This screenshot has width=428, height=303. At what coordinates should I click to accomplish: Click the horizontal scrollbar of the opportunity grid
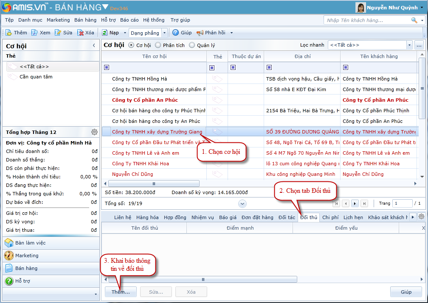[255, 183]
